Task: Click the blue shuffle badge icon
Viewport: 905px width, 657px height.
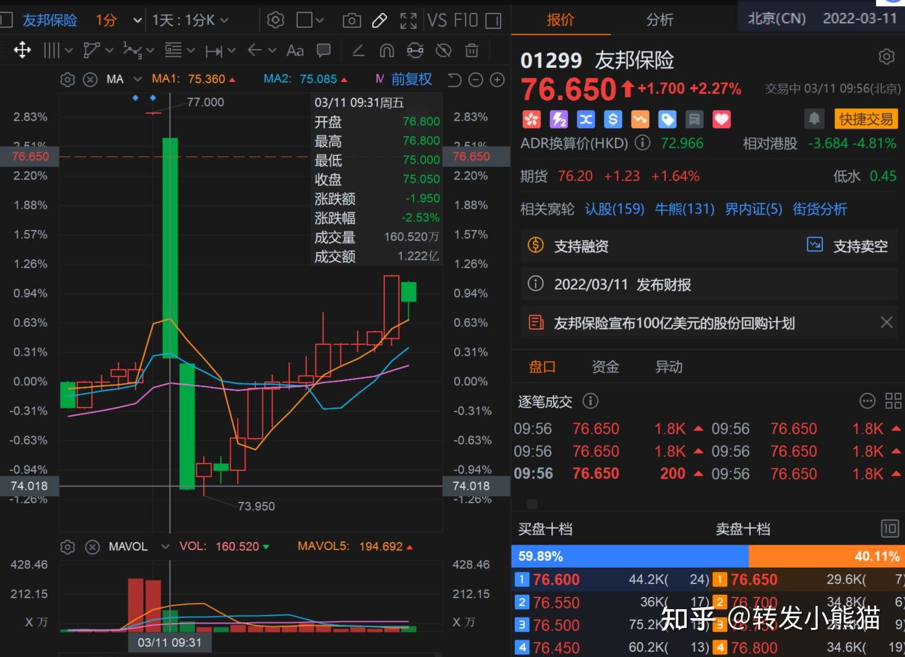Action: pos(586,120)
